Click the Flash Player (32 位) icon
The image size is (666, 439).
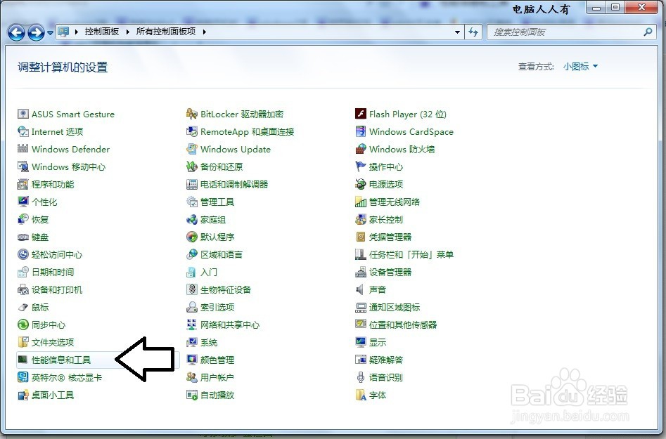tap(361, 114)
